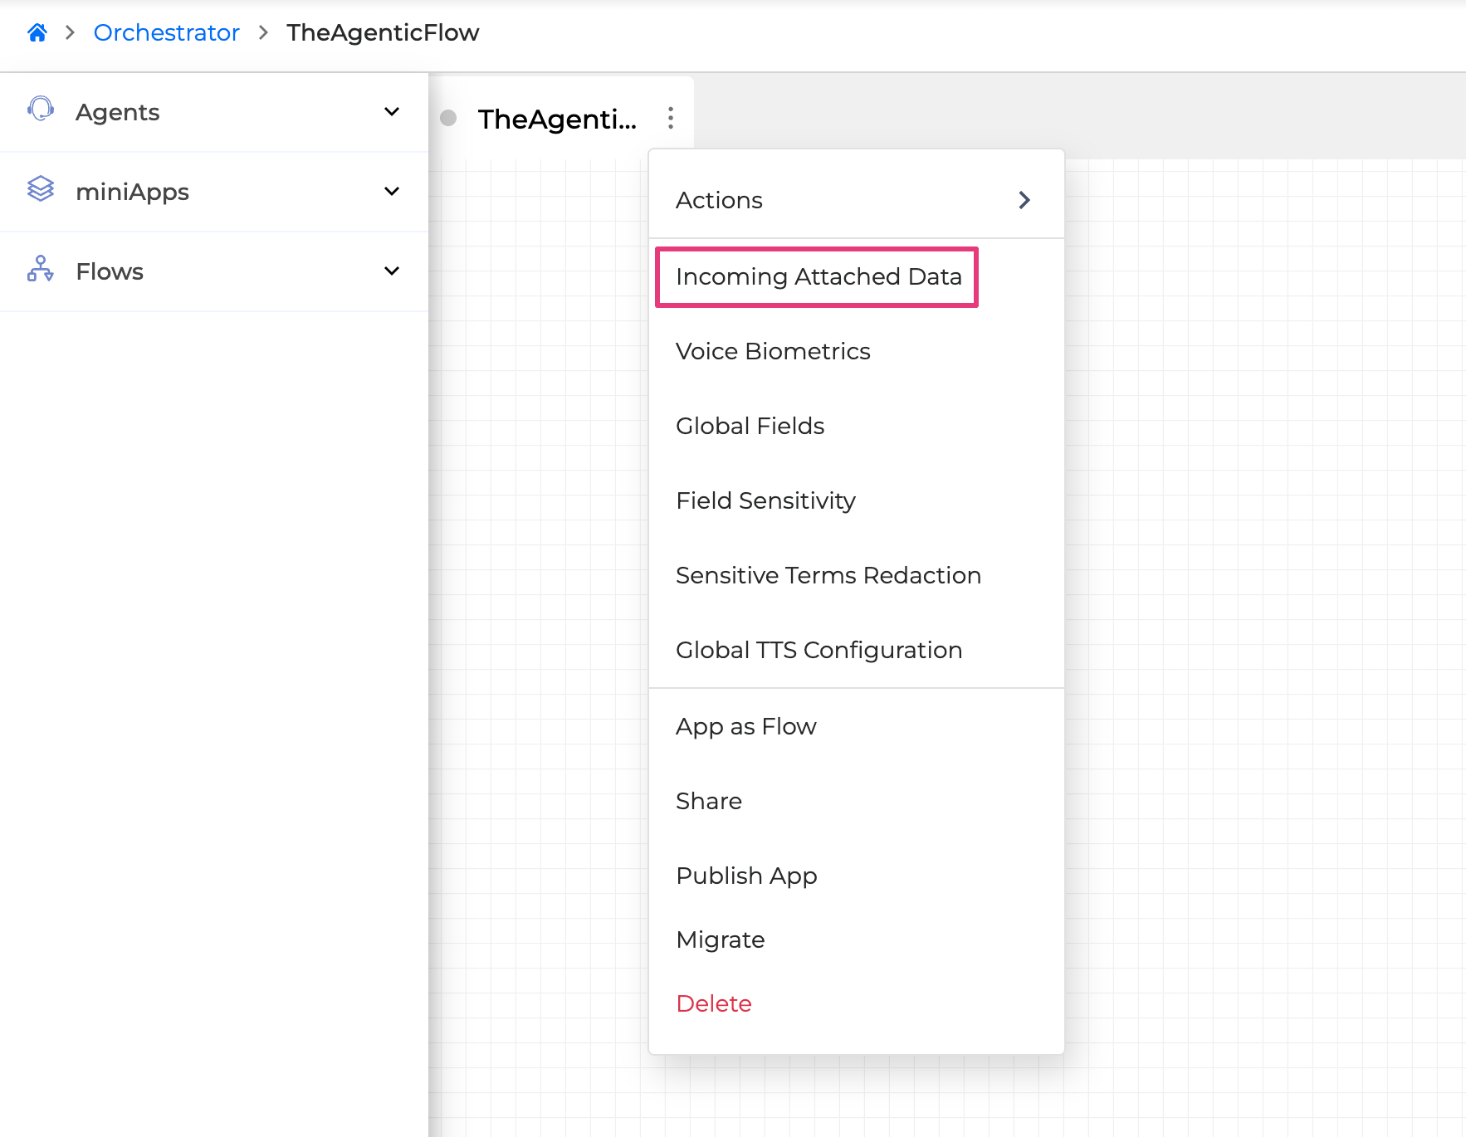1466x1137 pixels.
Task: Click Publish App in menu
Action: pyautogui.click(x=746, y=876)
